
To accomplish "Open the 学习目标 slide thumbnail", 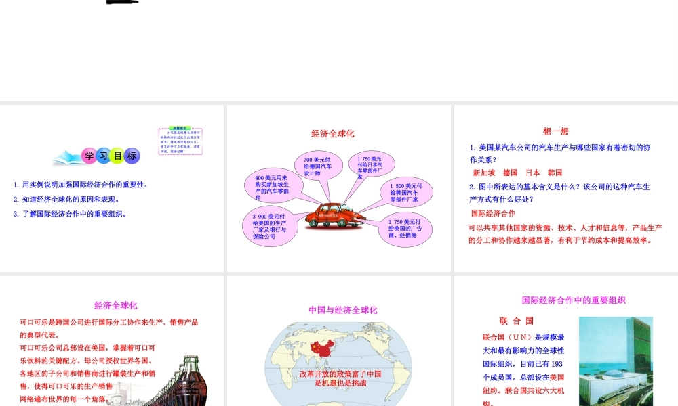I will point(112,188).
